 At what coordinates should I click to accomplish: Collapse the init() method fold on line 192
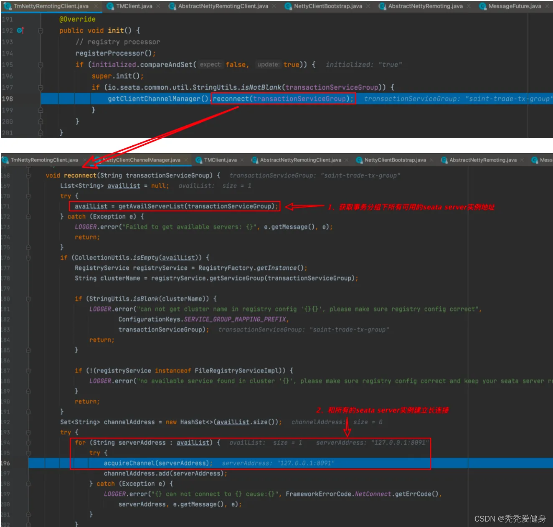[x=41, y=31]
